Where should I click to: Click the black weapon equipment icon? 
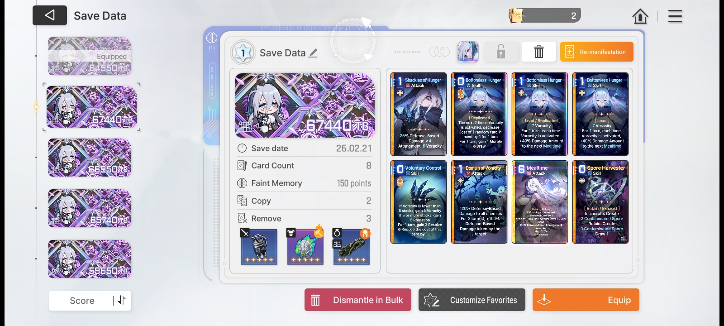tap(352, 247)
